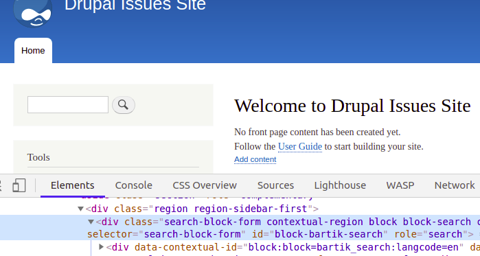Image resolution: width=480 pixels, height=256 pixels.
Task: Open the CSS Overview tab
Action: (x=205, y=185)
